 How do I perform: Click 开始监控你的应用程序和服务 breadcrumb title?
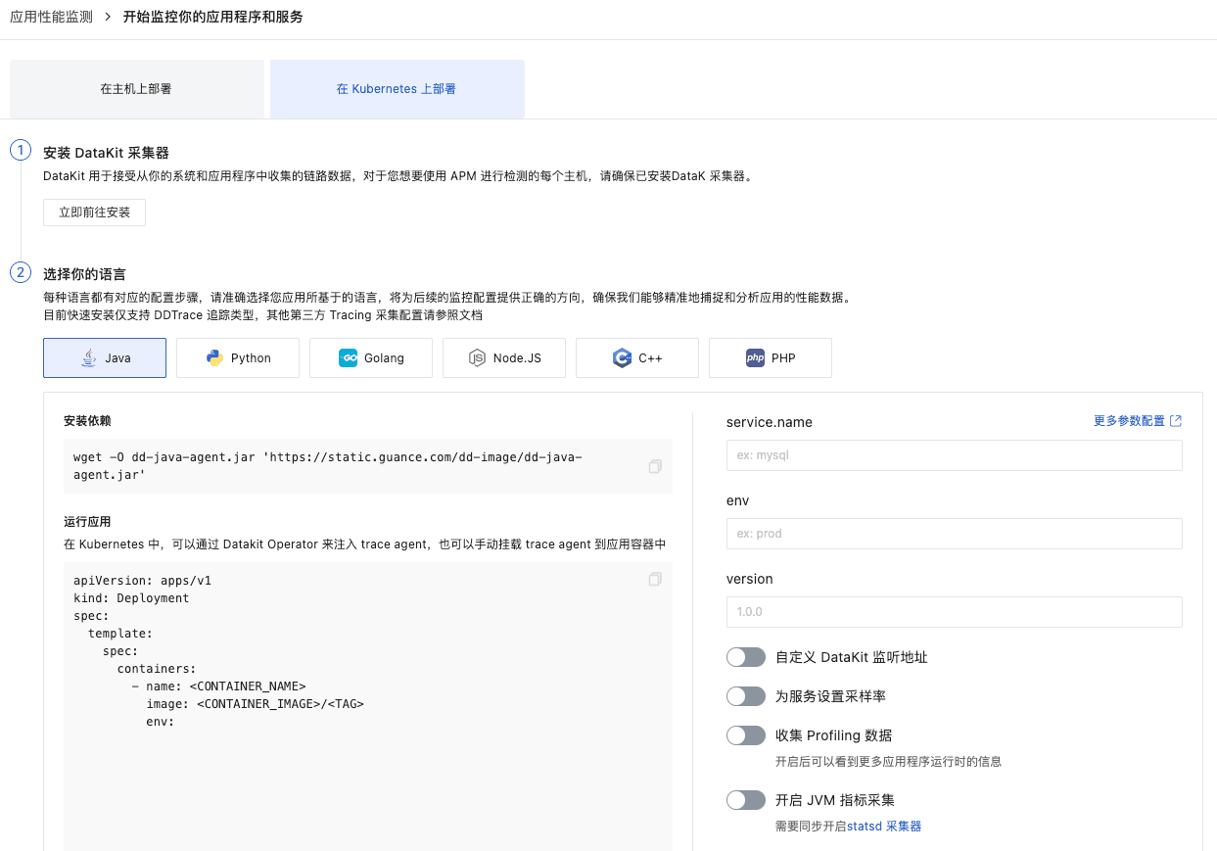(213, 18)
